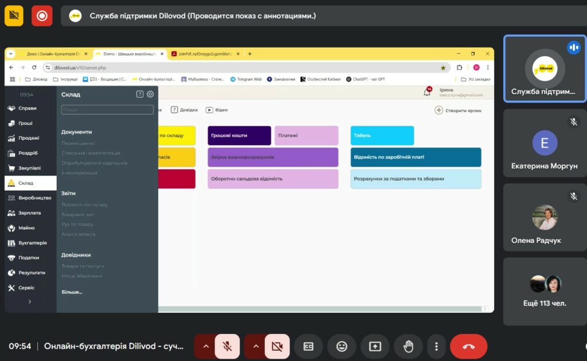587x361 pixels.
Task: Open Грошові кошти dark purple tile
Action: pos(239,135)
